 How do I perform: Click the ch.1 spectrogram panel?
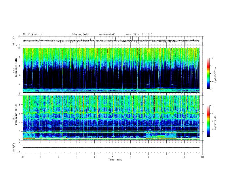click(x=111, y=70)
